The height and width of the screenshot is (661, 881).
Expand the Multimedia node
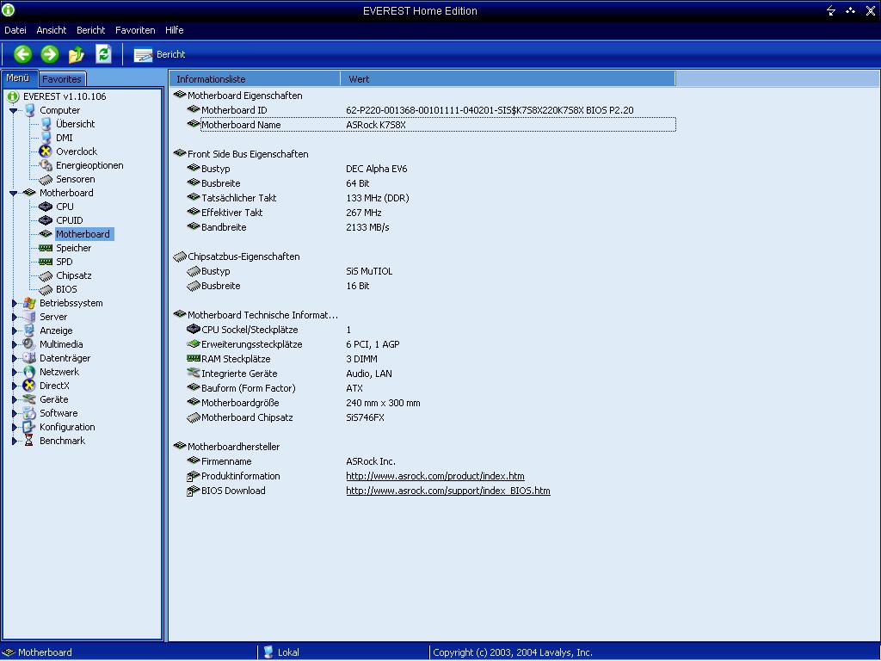(15, 344)
